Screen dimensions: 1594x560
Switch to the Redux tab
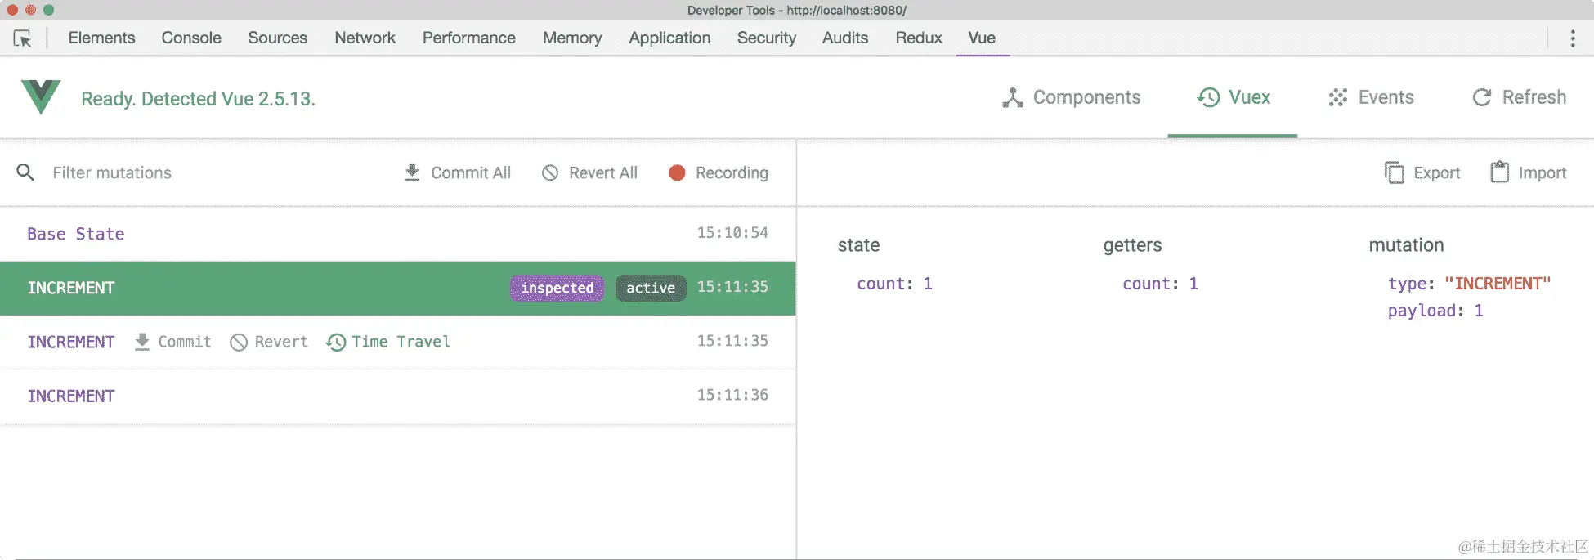point(919,38)
